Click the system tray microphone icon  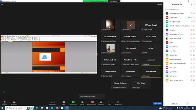pos(177,108)
